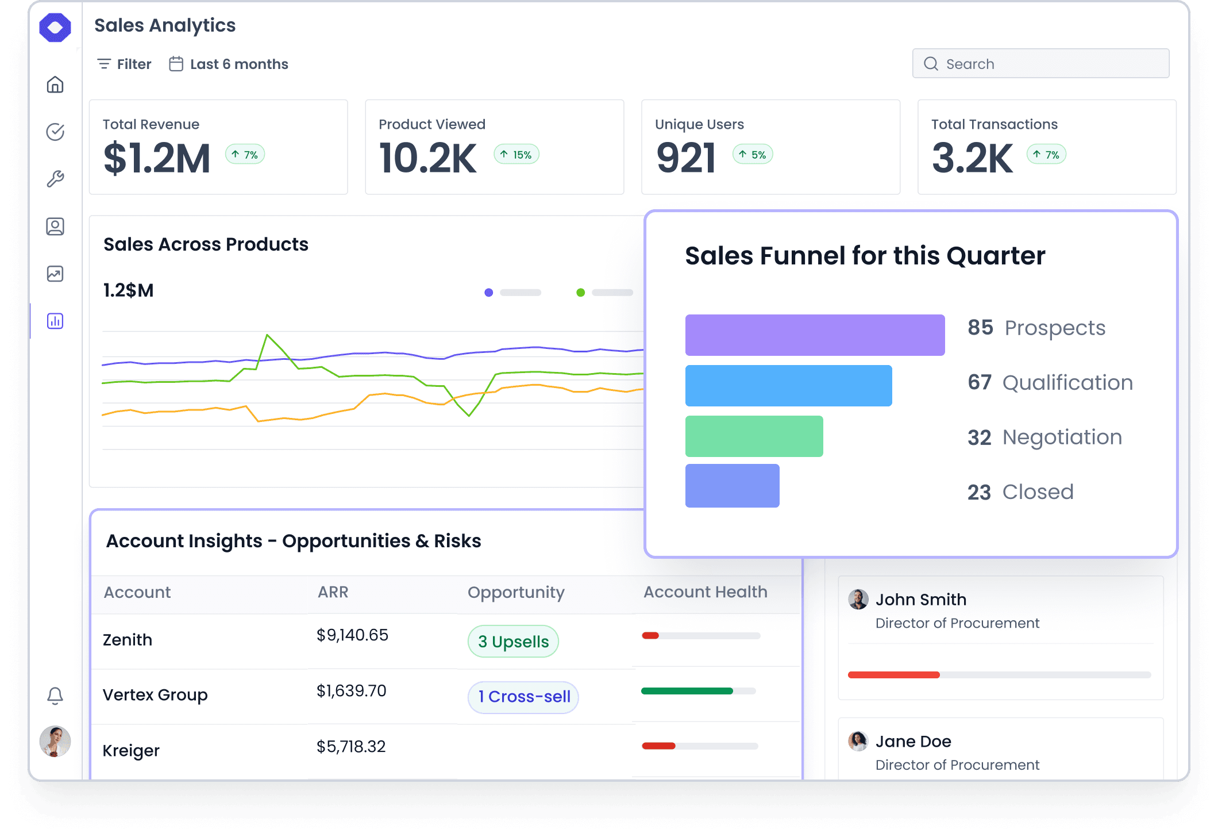1218x837 pixels.
Task: Click the purple Prospects funnel bar
Action: [814, 335]
